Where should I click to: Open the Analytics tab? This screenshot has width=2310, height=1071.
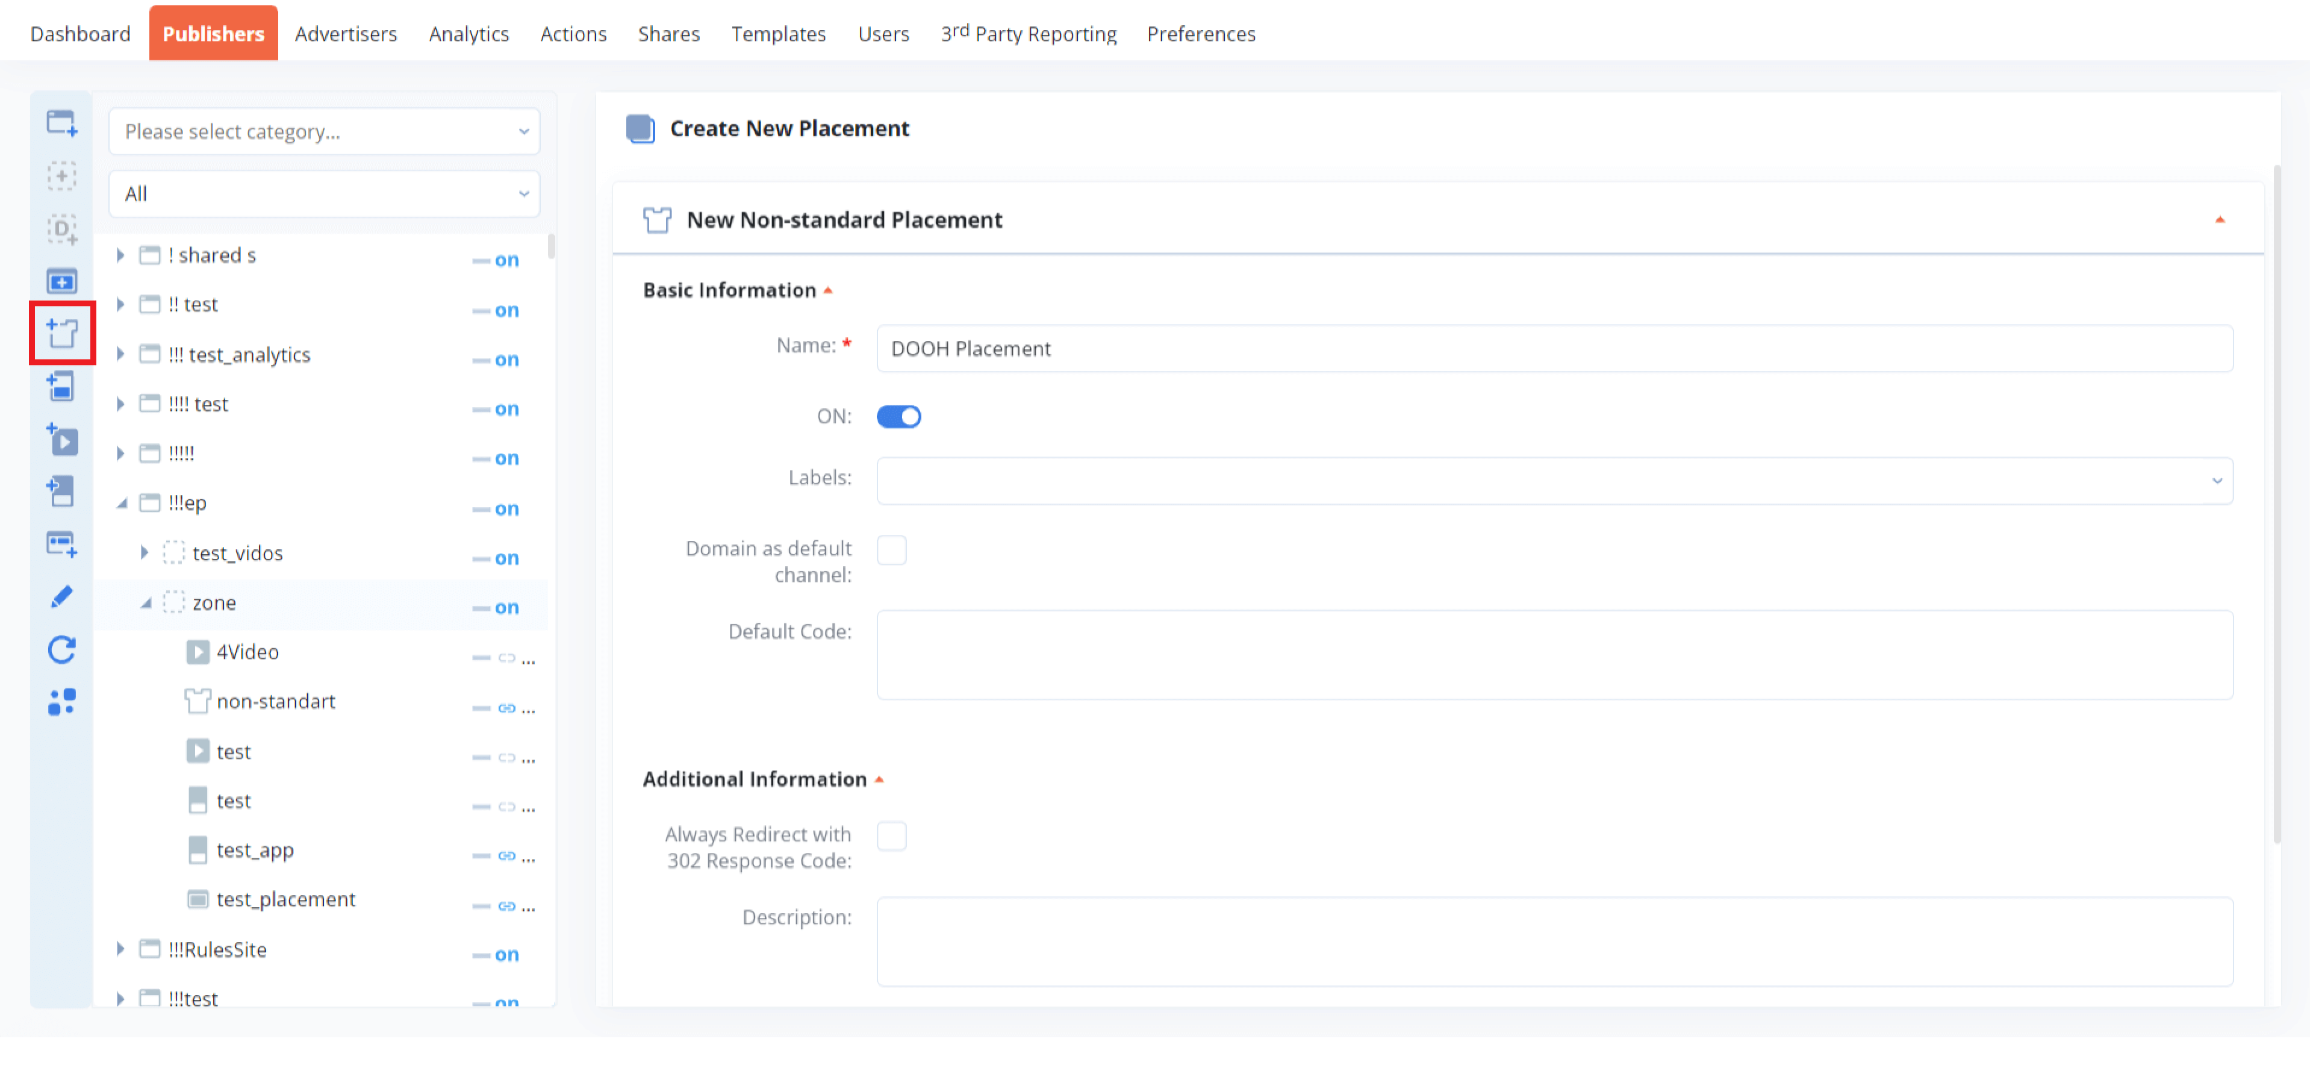(468, 33)
